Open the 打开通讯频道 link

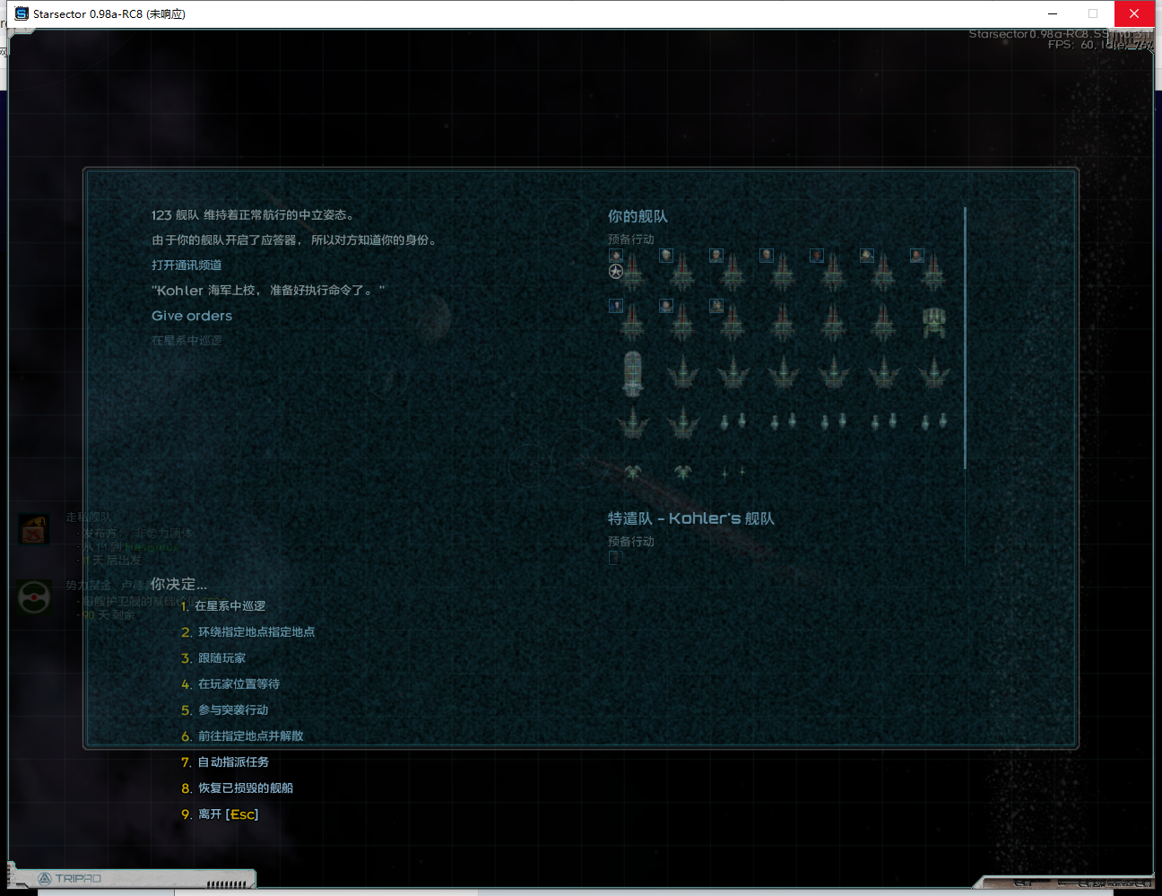186,265
